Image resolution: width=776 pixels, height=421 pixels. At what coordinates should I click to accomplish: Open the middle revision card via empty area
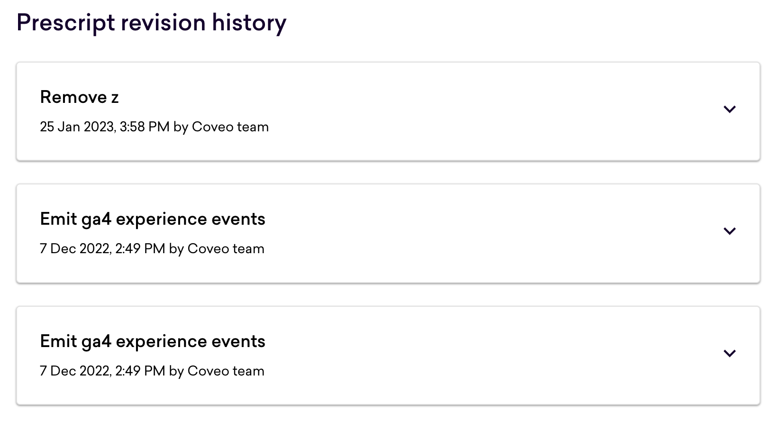click(474, 233)
